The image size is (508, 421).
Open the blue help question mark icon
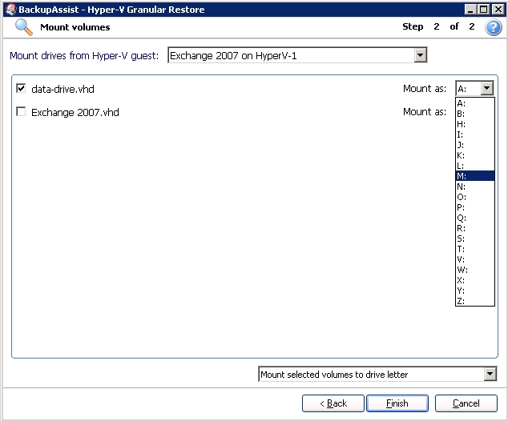tap(493, 27)
